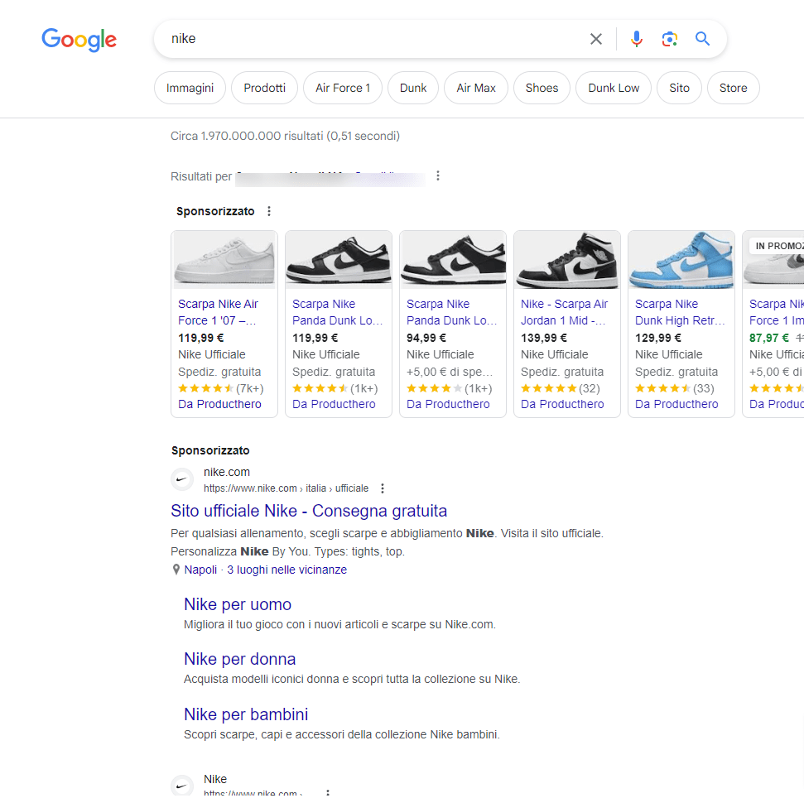Open Panda Dunk Low thumbnail priced 119,99 €
804x803 pixels.
coord(339,260)
